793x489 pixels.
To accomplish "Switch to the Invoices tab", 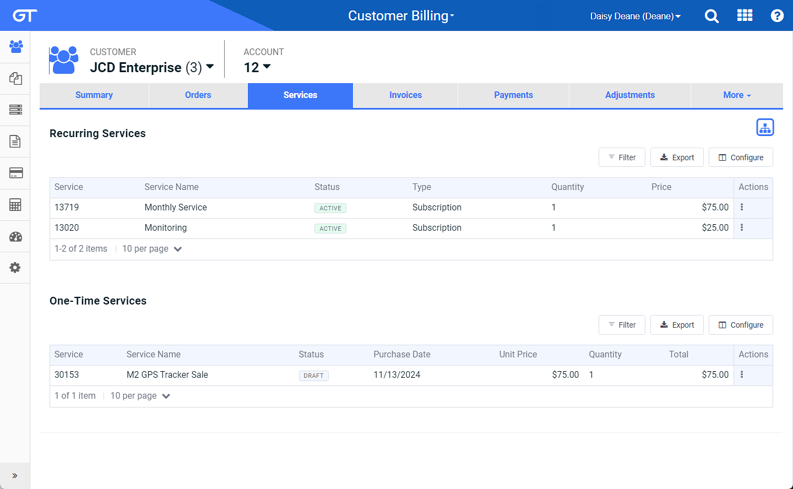I will (x=405, y=95).
